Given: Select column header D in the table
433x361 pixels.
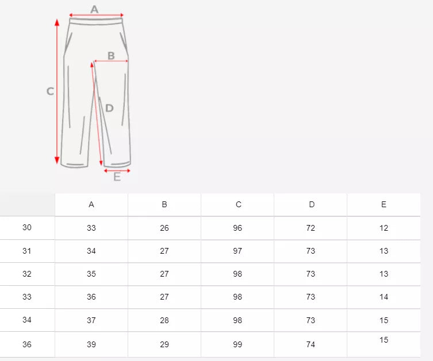Looking at the screenshot, I should tap(311, 205).
